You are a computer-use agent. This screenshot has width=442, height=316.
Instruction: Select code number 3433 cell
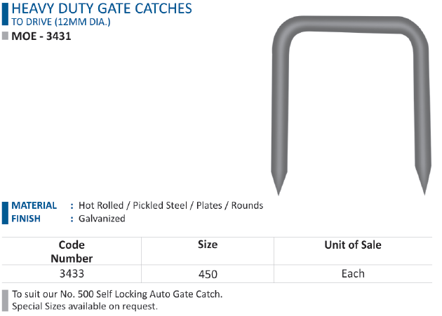[72, 274]
